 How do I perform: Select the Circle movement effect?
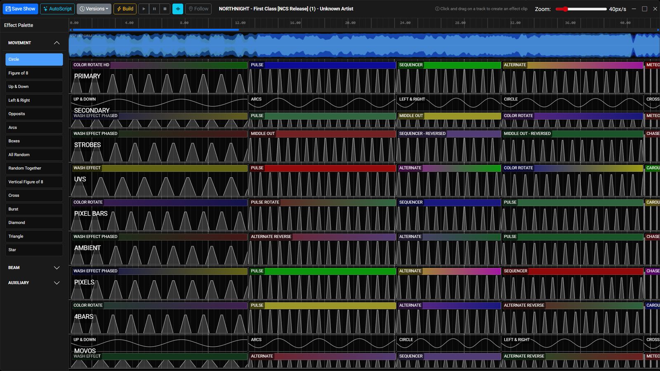pyautogui.click(x=34, y=59)
